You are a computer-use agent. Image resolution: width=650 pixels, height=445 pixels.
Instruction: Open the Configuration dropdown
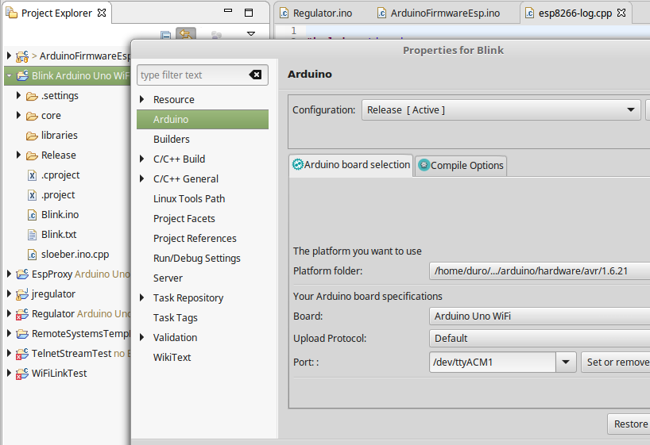(501, 109)
